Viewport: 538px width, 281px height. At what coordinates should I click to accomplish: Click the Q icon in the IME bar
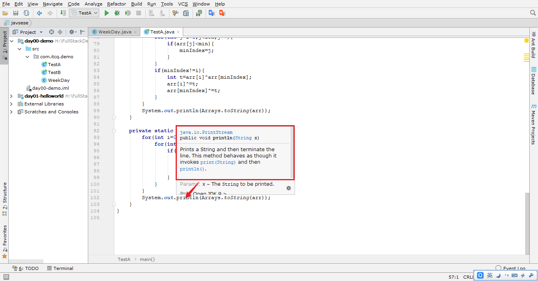point(480,275)
